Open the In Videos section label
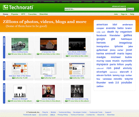 4,47
